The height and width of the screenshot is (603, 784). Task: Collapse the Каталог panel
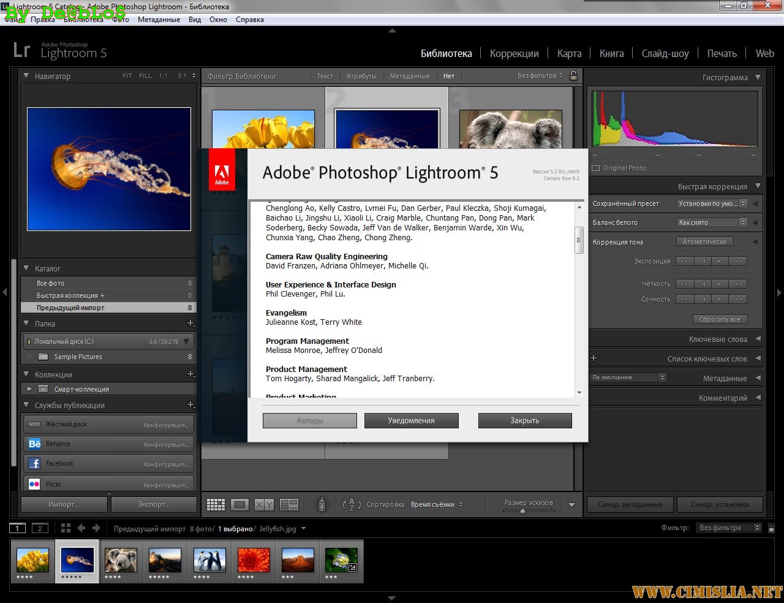[x=26, y=268]
